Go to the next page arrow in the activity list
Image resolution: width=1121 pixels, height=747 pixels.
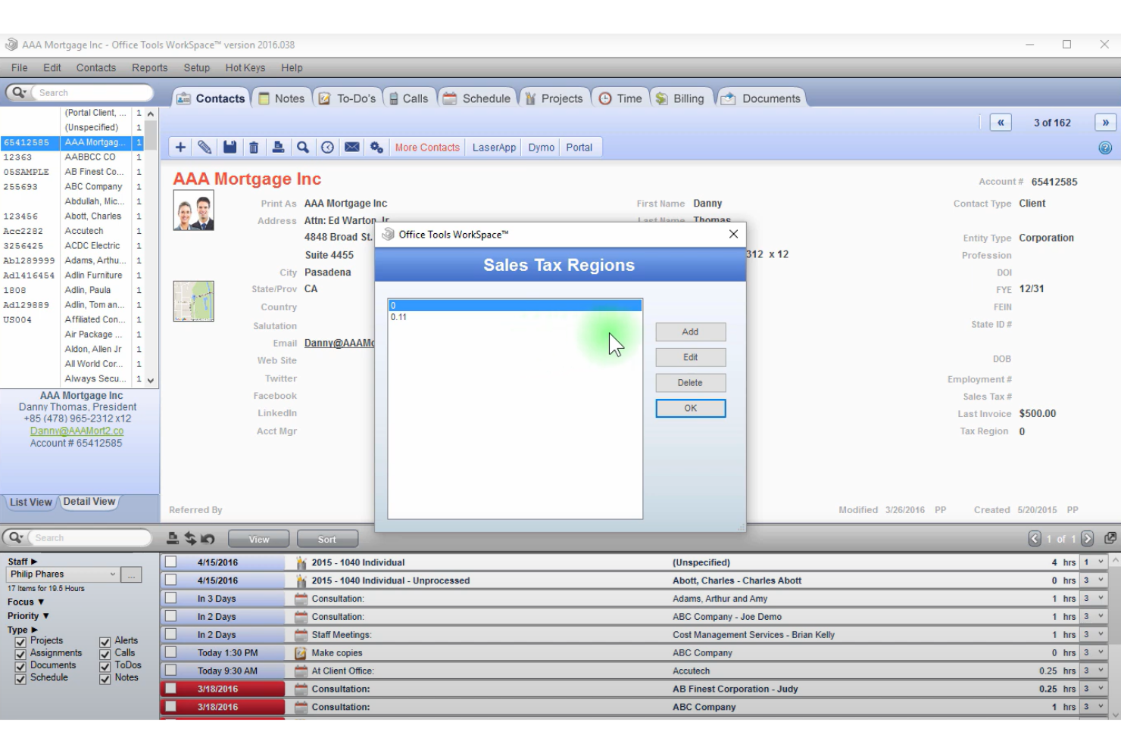(1088, 538)
